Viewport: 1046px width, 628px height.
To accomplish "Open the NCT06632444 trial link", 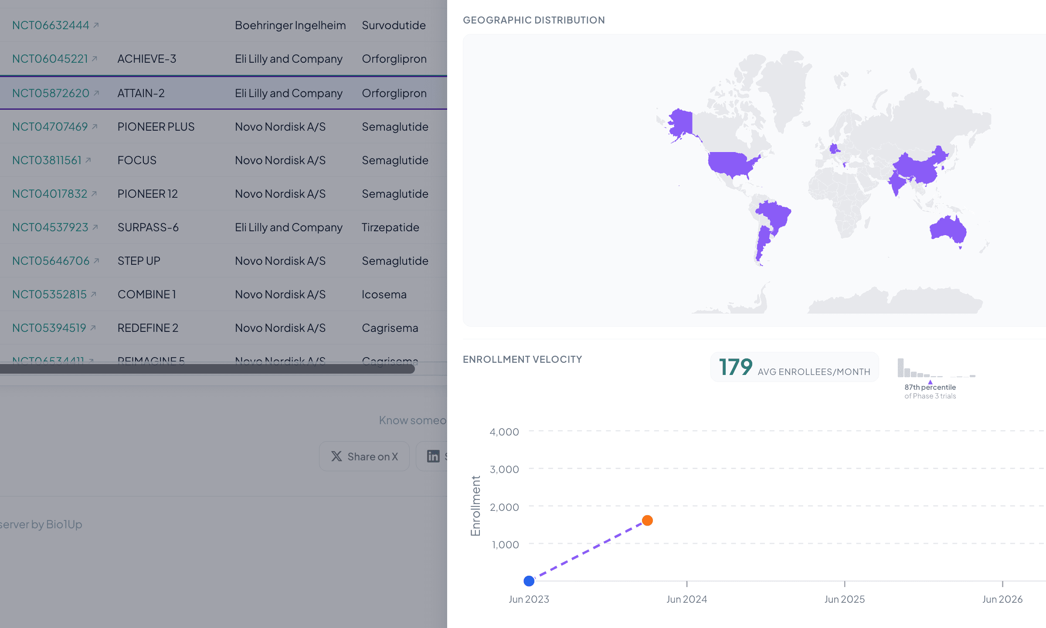I will click(51, 25).
